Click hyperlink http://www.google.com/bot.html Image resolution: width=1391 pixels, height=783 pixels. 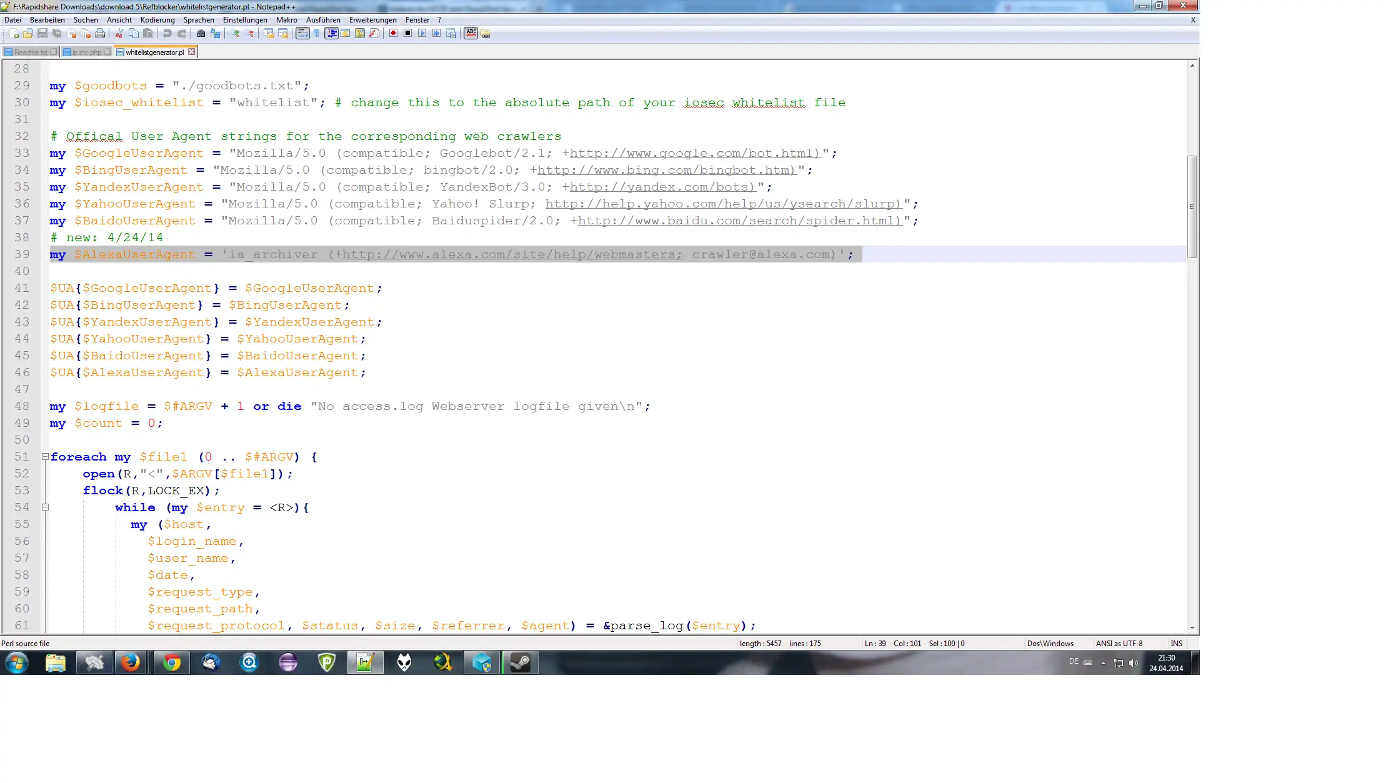(x=694, y=152)
